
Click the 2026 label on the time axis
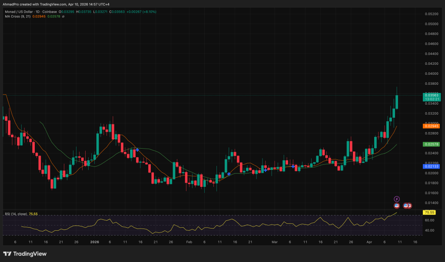pos(94,241)
